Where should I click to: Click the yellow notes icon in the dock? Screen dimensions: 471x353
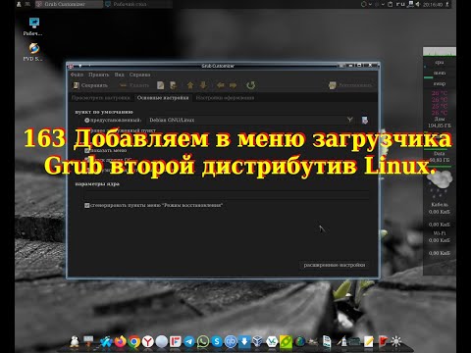pos(369,342)
